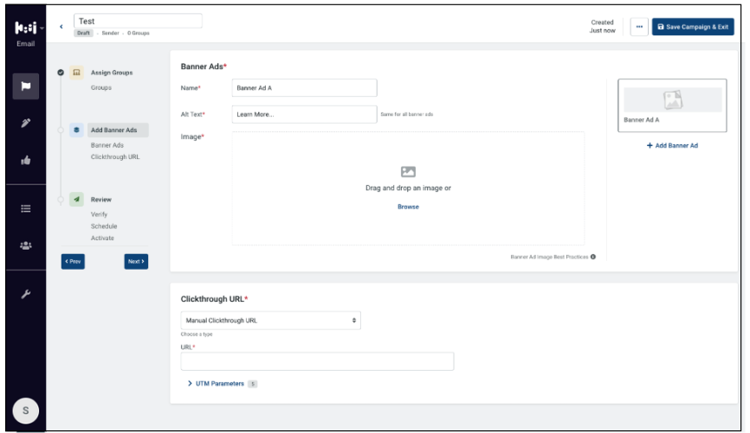Click the Add Banner Ad link
This screenshot has height=433, width=750.
pos(672,145)
